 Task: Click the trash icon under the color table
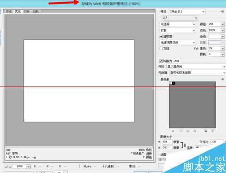click(212, 131)
